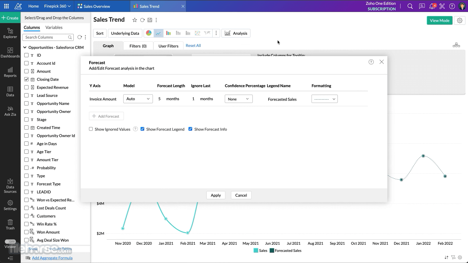
Task: Toggle the Sales legend swatch
Action: tap(256, 250)
